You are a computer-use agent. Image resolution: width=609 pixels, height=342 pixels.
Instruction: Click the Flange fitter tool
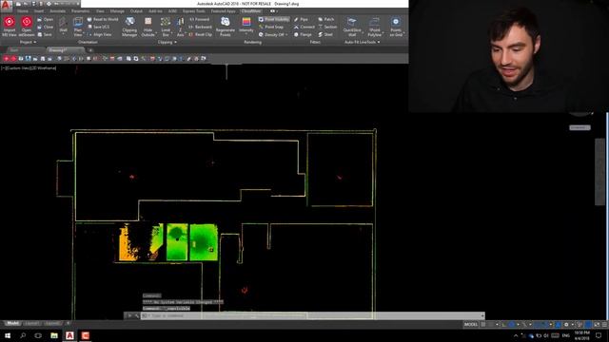pos(303,34)
